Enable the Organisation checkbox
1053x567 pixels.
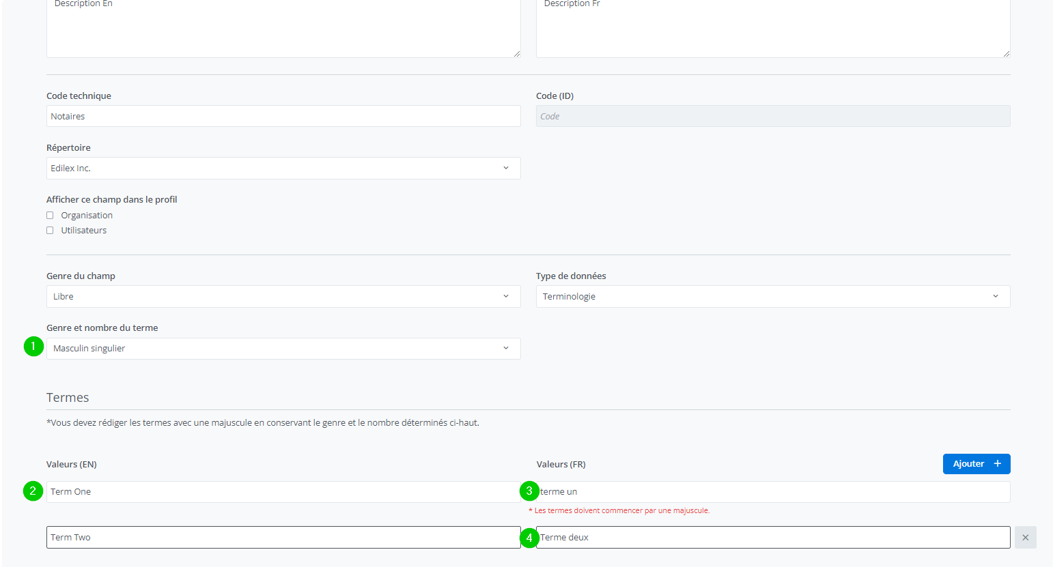point(50,216)
